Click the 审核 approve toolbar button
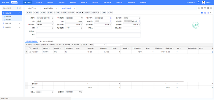The height and width of the screenshot is (100, 214). (50, 12)
